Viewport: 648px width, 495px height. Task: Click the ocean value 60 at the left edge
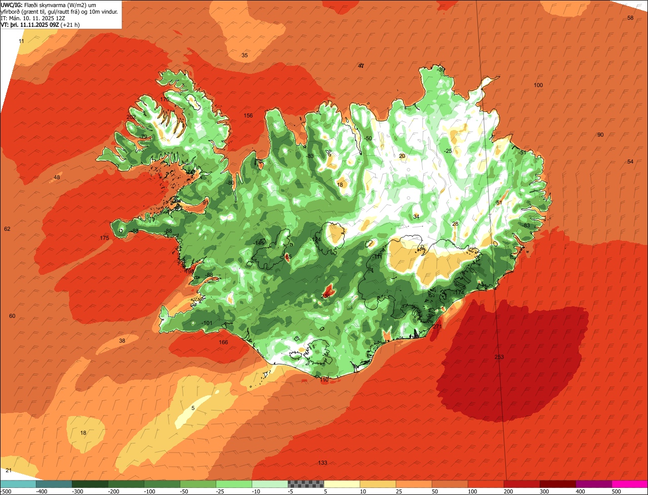coord(12,316)
